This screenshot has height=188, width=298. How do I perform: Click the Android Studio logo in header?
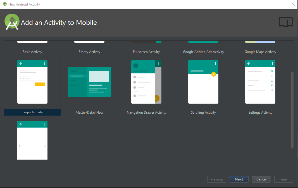click(x=12, y=22)
